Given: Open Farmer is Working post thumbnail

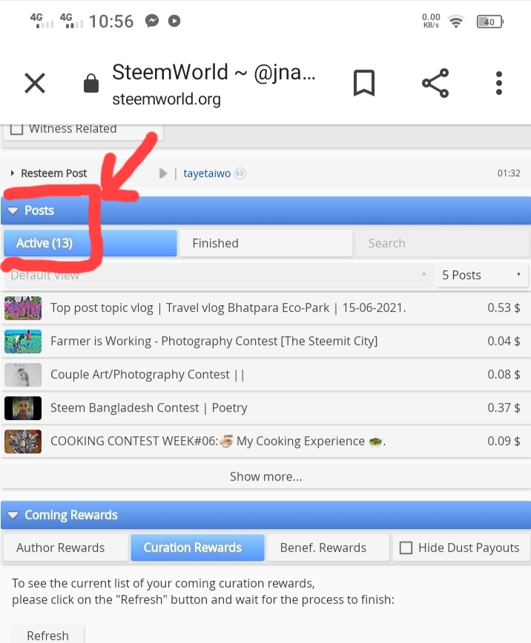Looking at the screenshot, I should tap(23, 342).
